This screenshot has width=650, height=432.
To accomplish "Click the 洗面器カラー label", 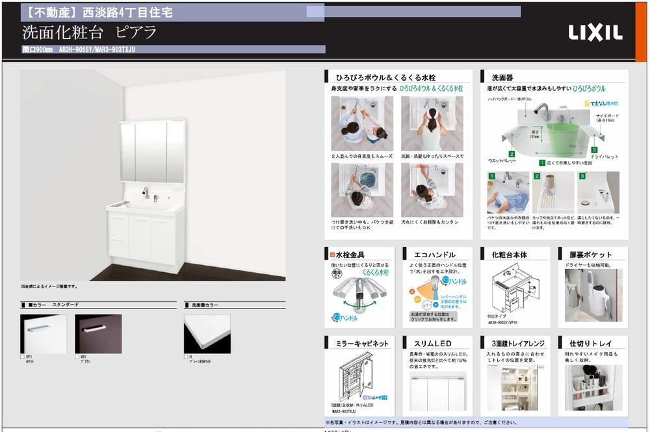I will tap(205, 305).
